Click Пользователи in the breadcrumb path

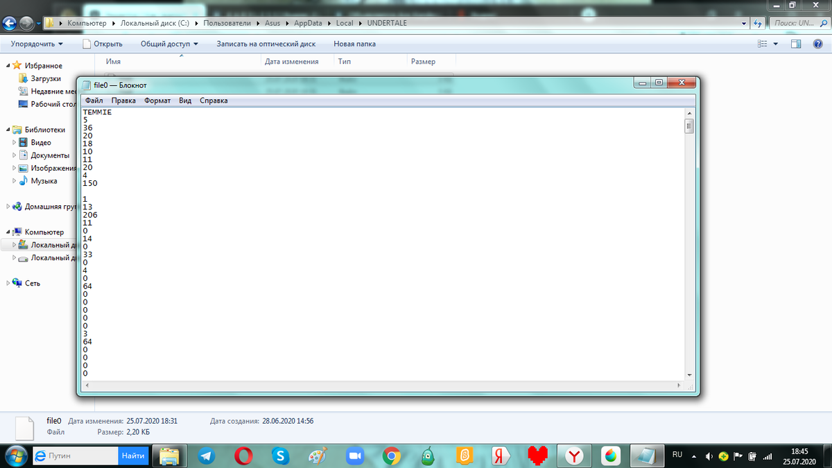tap(227, 23)
